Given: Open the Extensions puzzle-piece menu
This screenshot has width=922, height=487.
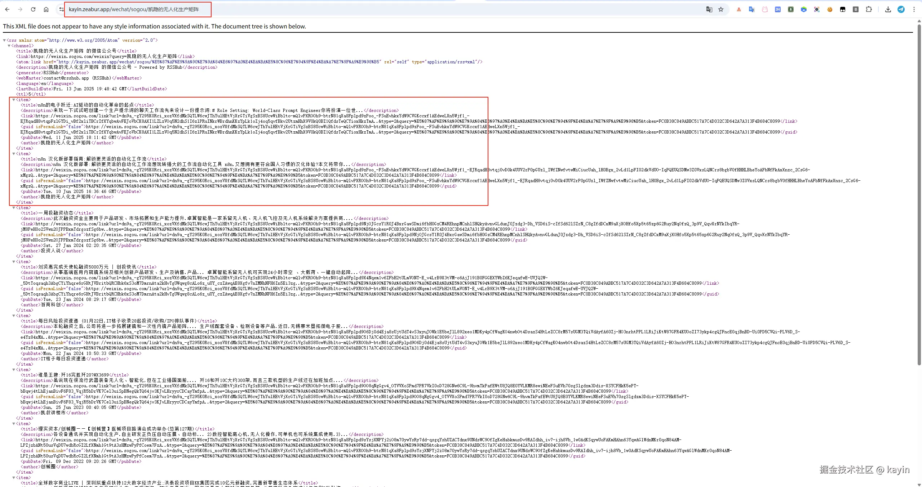Looking at the screenshot, I should (x=869, y=9).
